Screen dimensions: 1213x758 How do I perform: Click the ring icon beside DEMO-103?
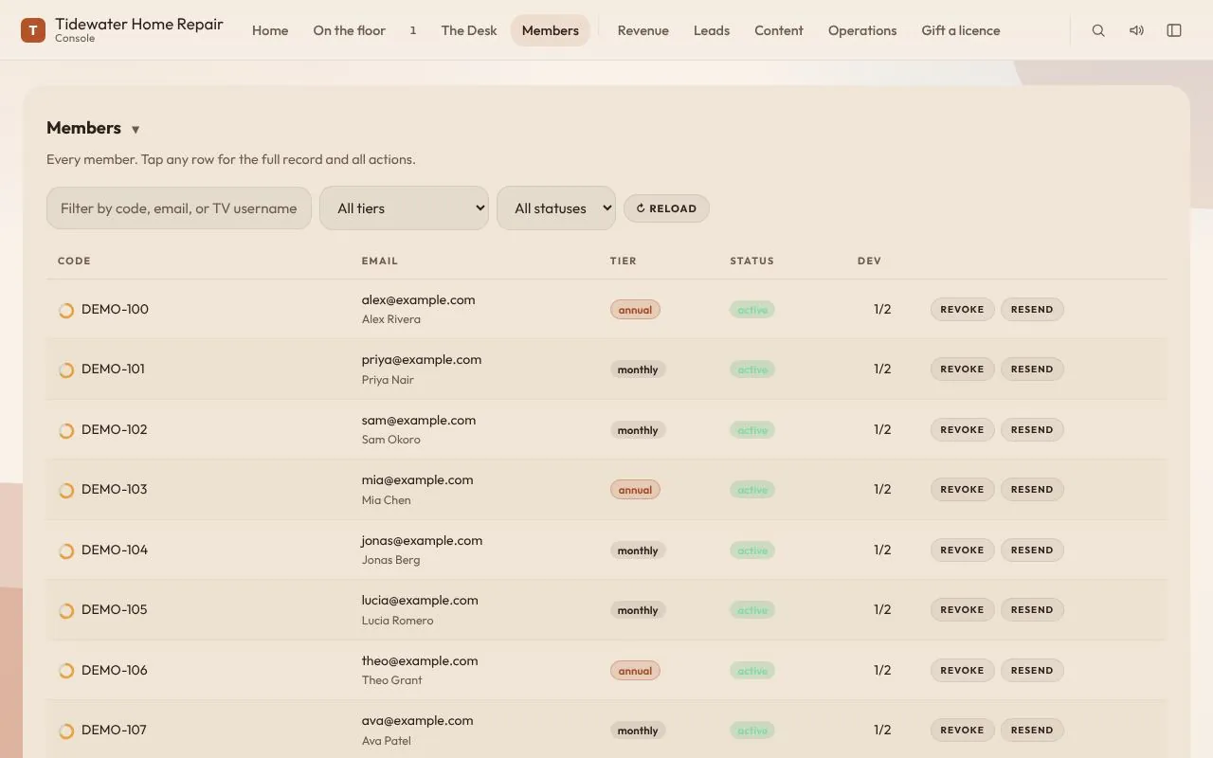pyautogui.click(x=66, y=490)
